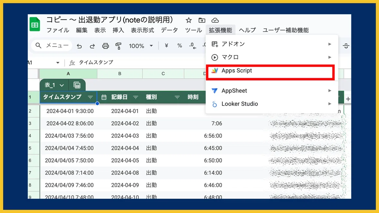Click 記録日 cell 2024-04-04

[125, 148]
